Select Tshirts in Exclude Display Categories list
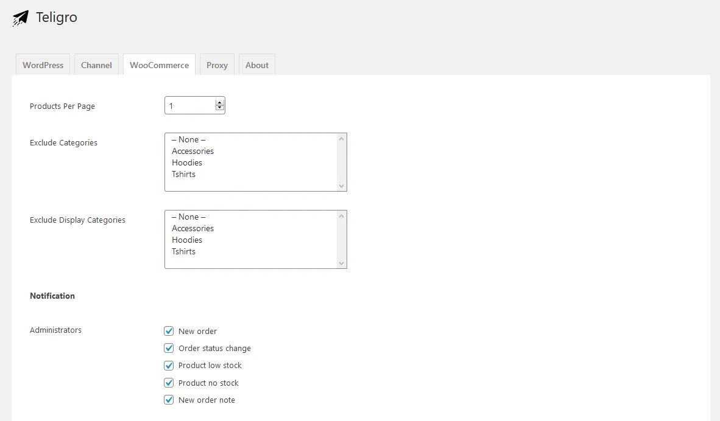720x421 pixels. point(184,251)
